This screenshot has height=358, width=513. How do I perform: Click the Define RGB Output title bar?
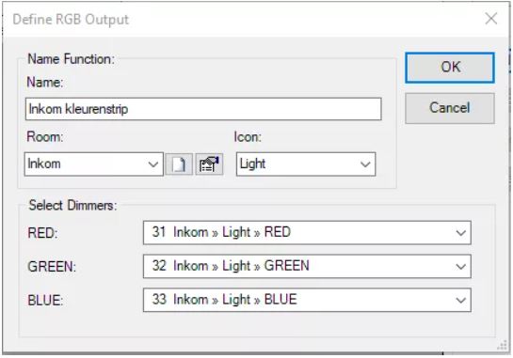242,19
